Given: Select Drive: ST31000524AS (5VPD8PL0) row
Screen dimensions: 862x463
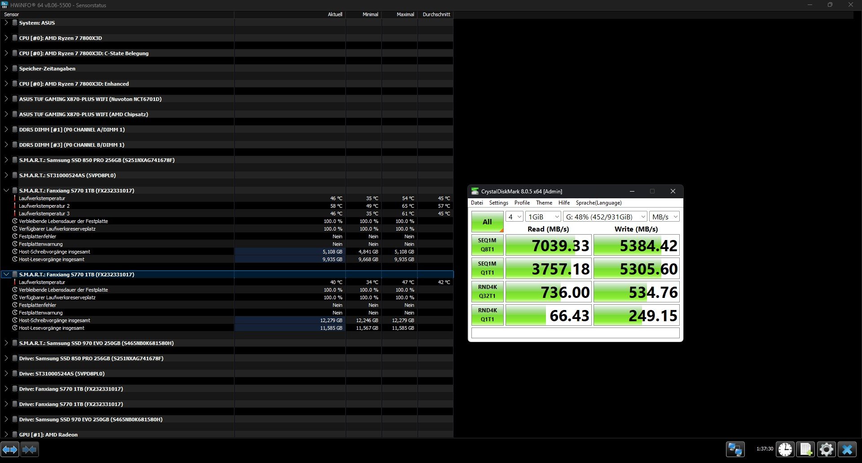Looking at the screenshot, I should 227,373.
